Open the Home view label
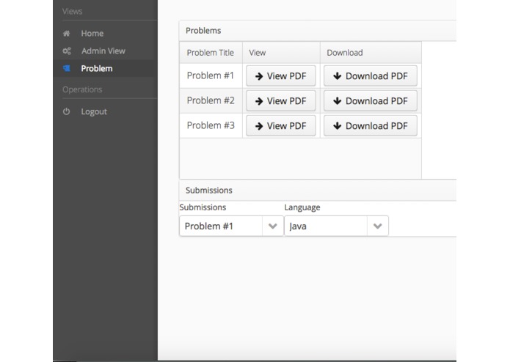The height and width of the screenshot is (362, 510). pyautogui.click(x=92, y=34)
